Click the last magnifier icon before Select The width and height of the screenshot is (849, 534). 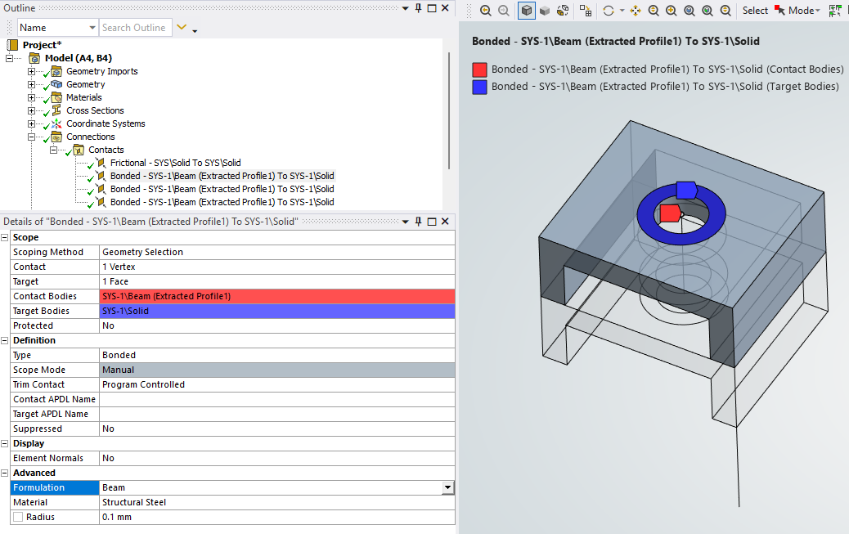coord(725,11)
